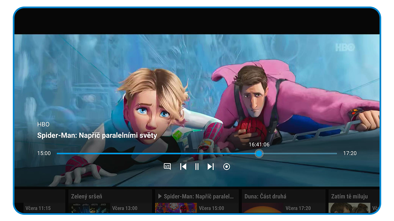Skip to the previous program

point(183,167)
